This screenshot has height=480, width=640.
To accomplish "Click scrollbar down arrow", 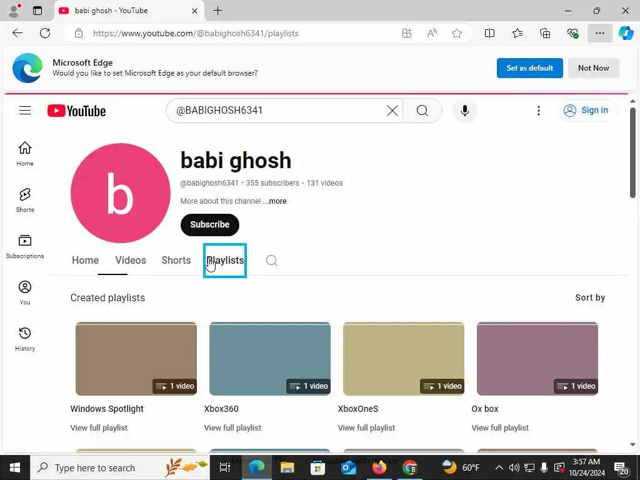I will (632, 444).
